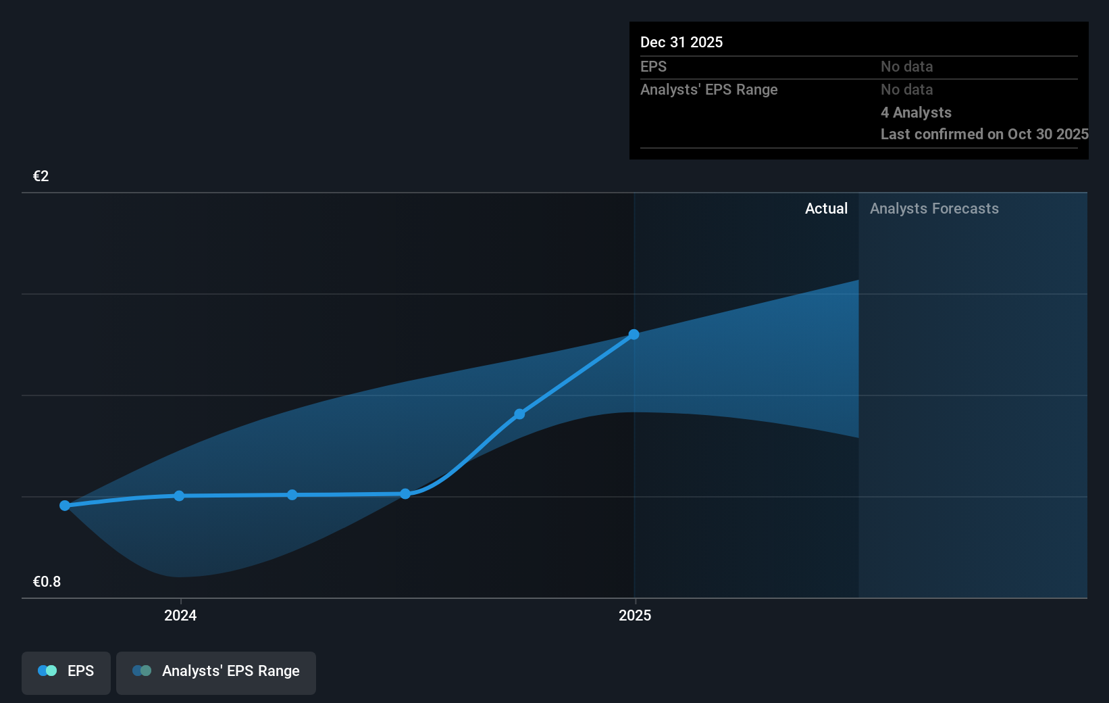Toggle the EPS legend chip off
The height and width of the screenshot is (703, 1109).
pyautogui.click(x=66, y=673)
